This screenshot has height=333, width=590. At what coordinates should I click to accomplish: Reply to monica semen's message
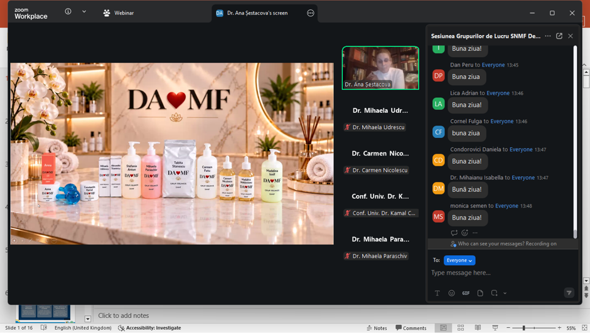[x=454, y=233]
